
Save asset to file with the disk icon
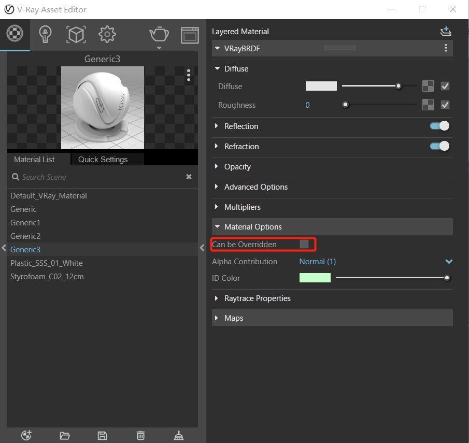[102, 436]
